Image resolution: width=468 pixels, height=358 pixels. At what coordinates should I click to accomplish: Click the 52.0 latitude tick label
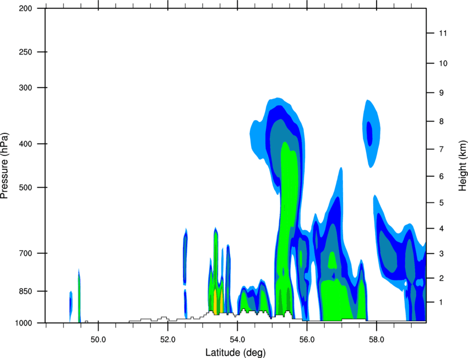click(168, 340)
